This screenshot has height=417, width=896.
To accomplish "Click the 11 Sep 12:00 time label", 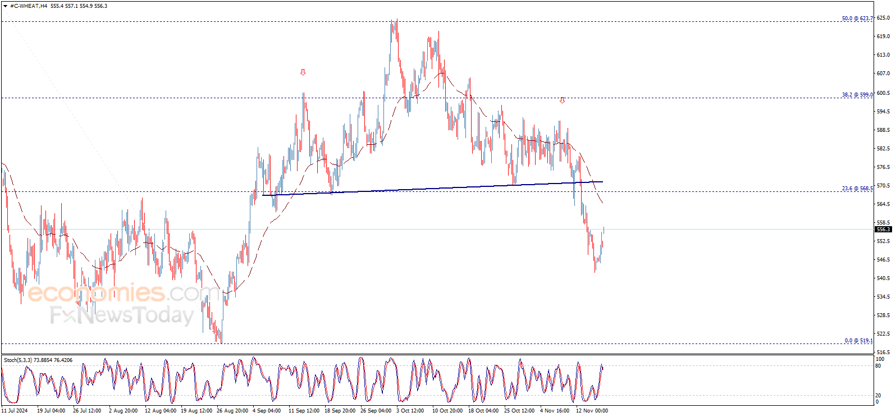I will point(304,411).
